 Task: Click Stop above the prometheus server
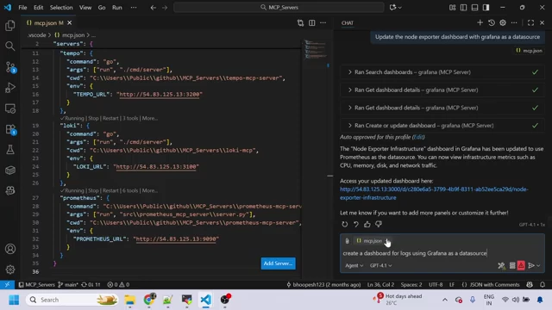[x=93, y=191]
